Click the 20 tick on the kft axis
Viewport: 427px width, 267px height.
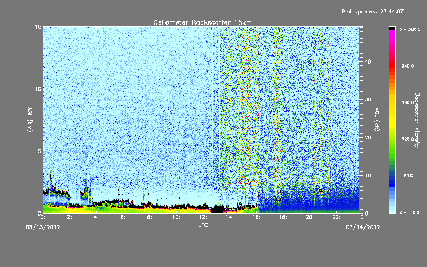click(368, 138)
